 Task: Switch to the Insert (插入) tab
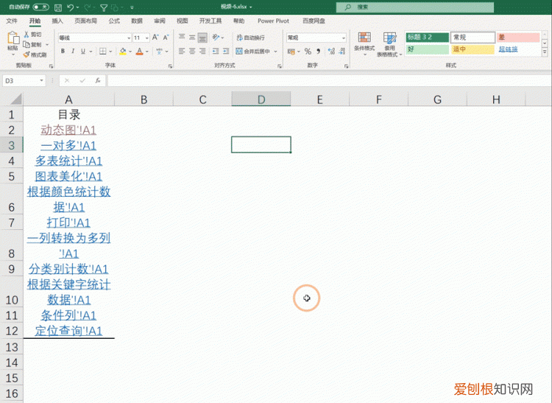click(57, 21)
